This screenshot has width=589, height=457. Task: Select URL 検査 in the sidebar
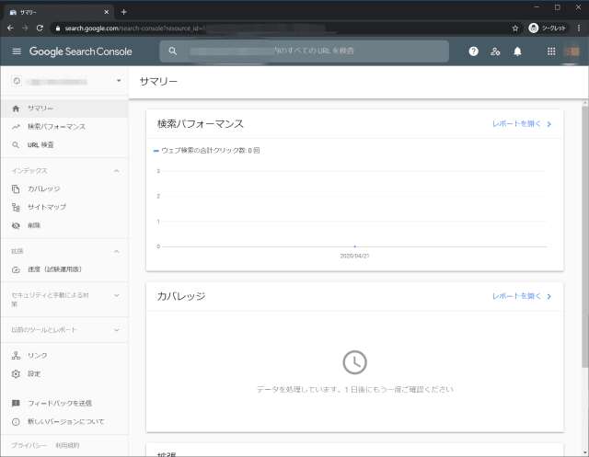click(x=64, y=145)
